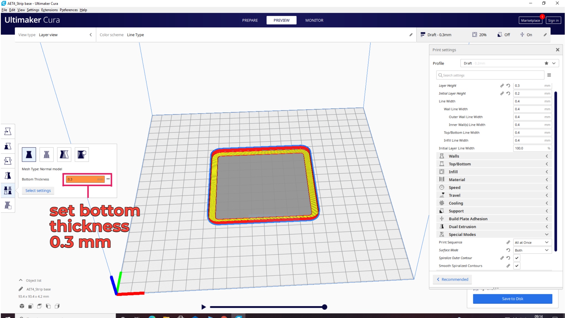Select the Rotate tool in left toolbar
565x318 pixels.
pos(8,161)
